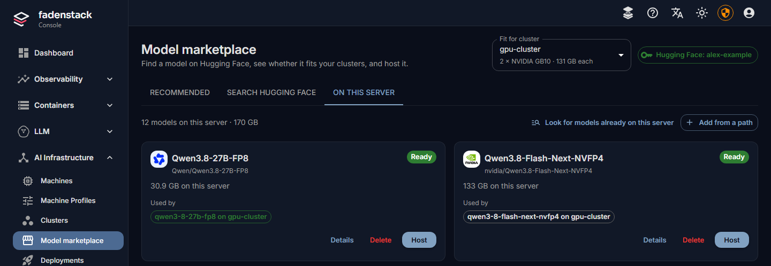Click the Ready badge on Qwen3.8-Flash-Next-NVFP4
This screenshot has height=266, width=771.
(x=734, y=157)
